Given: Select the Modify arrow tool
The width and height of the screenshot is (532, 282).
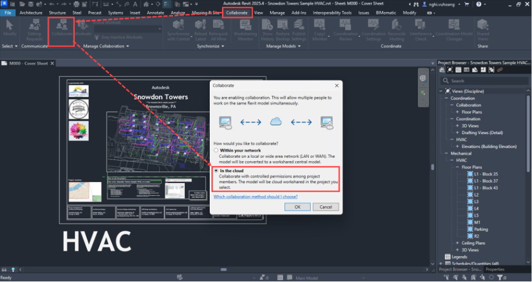Looking at the screenshot, I should [10, 28].
